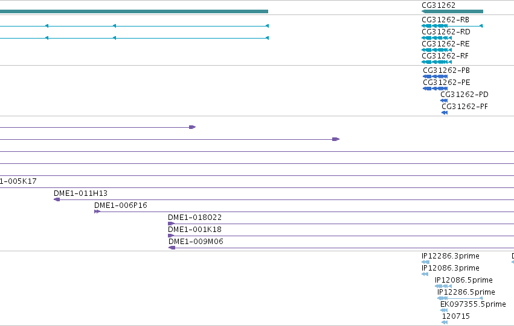Viewport: 514px width, 326px height.
Task: Click the CG31262-PE protein label
Action: point(446,83)
